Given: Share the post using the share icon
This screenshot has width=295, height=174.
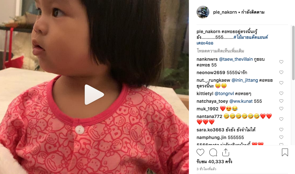Looking at the screenshot, I should [226, 152].
